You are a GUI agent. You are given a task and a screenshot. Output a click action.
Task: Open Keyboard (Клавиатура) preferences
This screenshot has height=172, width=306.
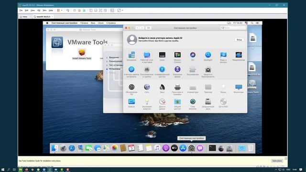point(193,88)
